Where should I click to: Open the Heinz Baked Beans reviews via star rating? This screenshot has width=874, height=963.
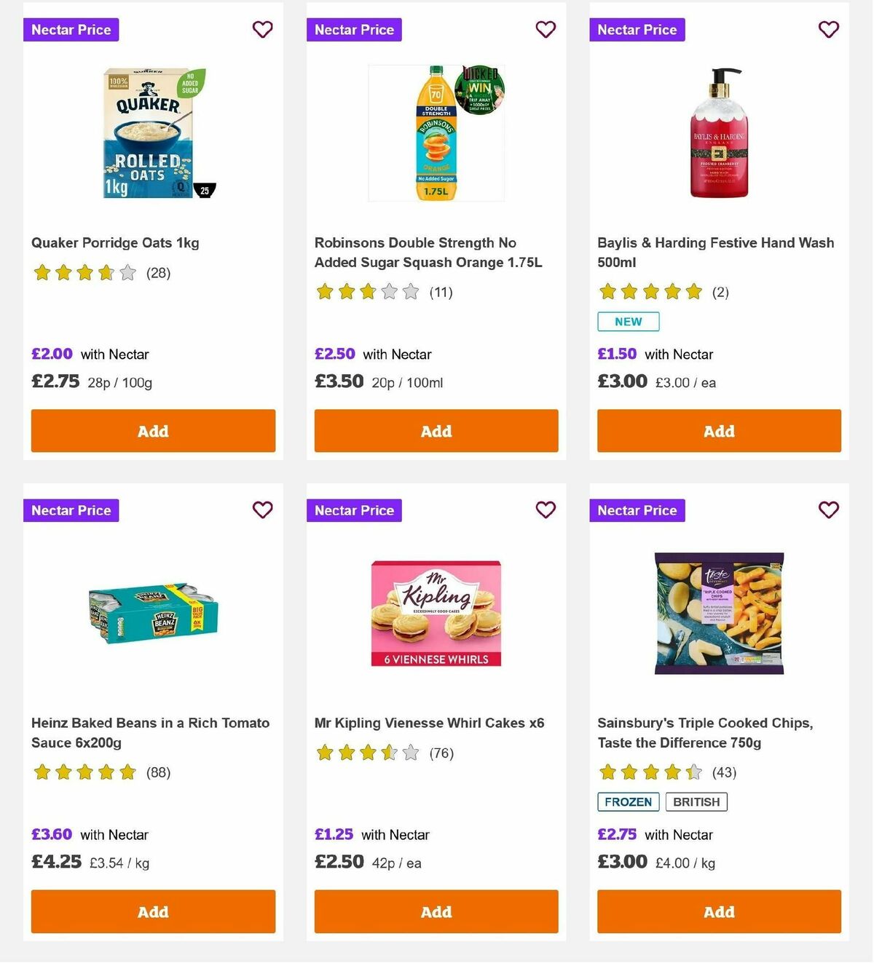[84, 772]
